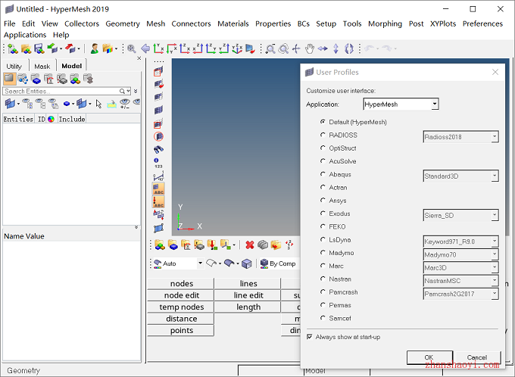
Task: Select the Default (HyperMesh) radio button
Action: (x=323, y=122)
